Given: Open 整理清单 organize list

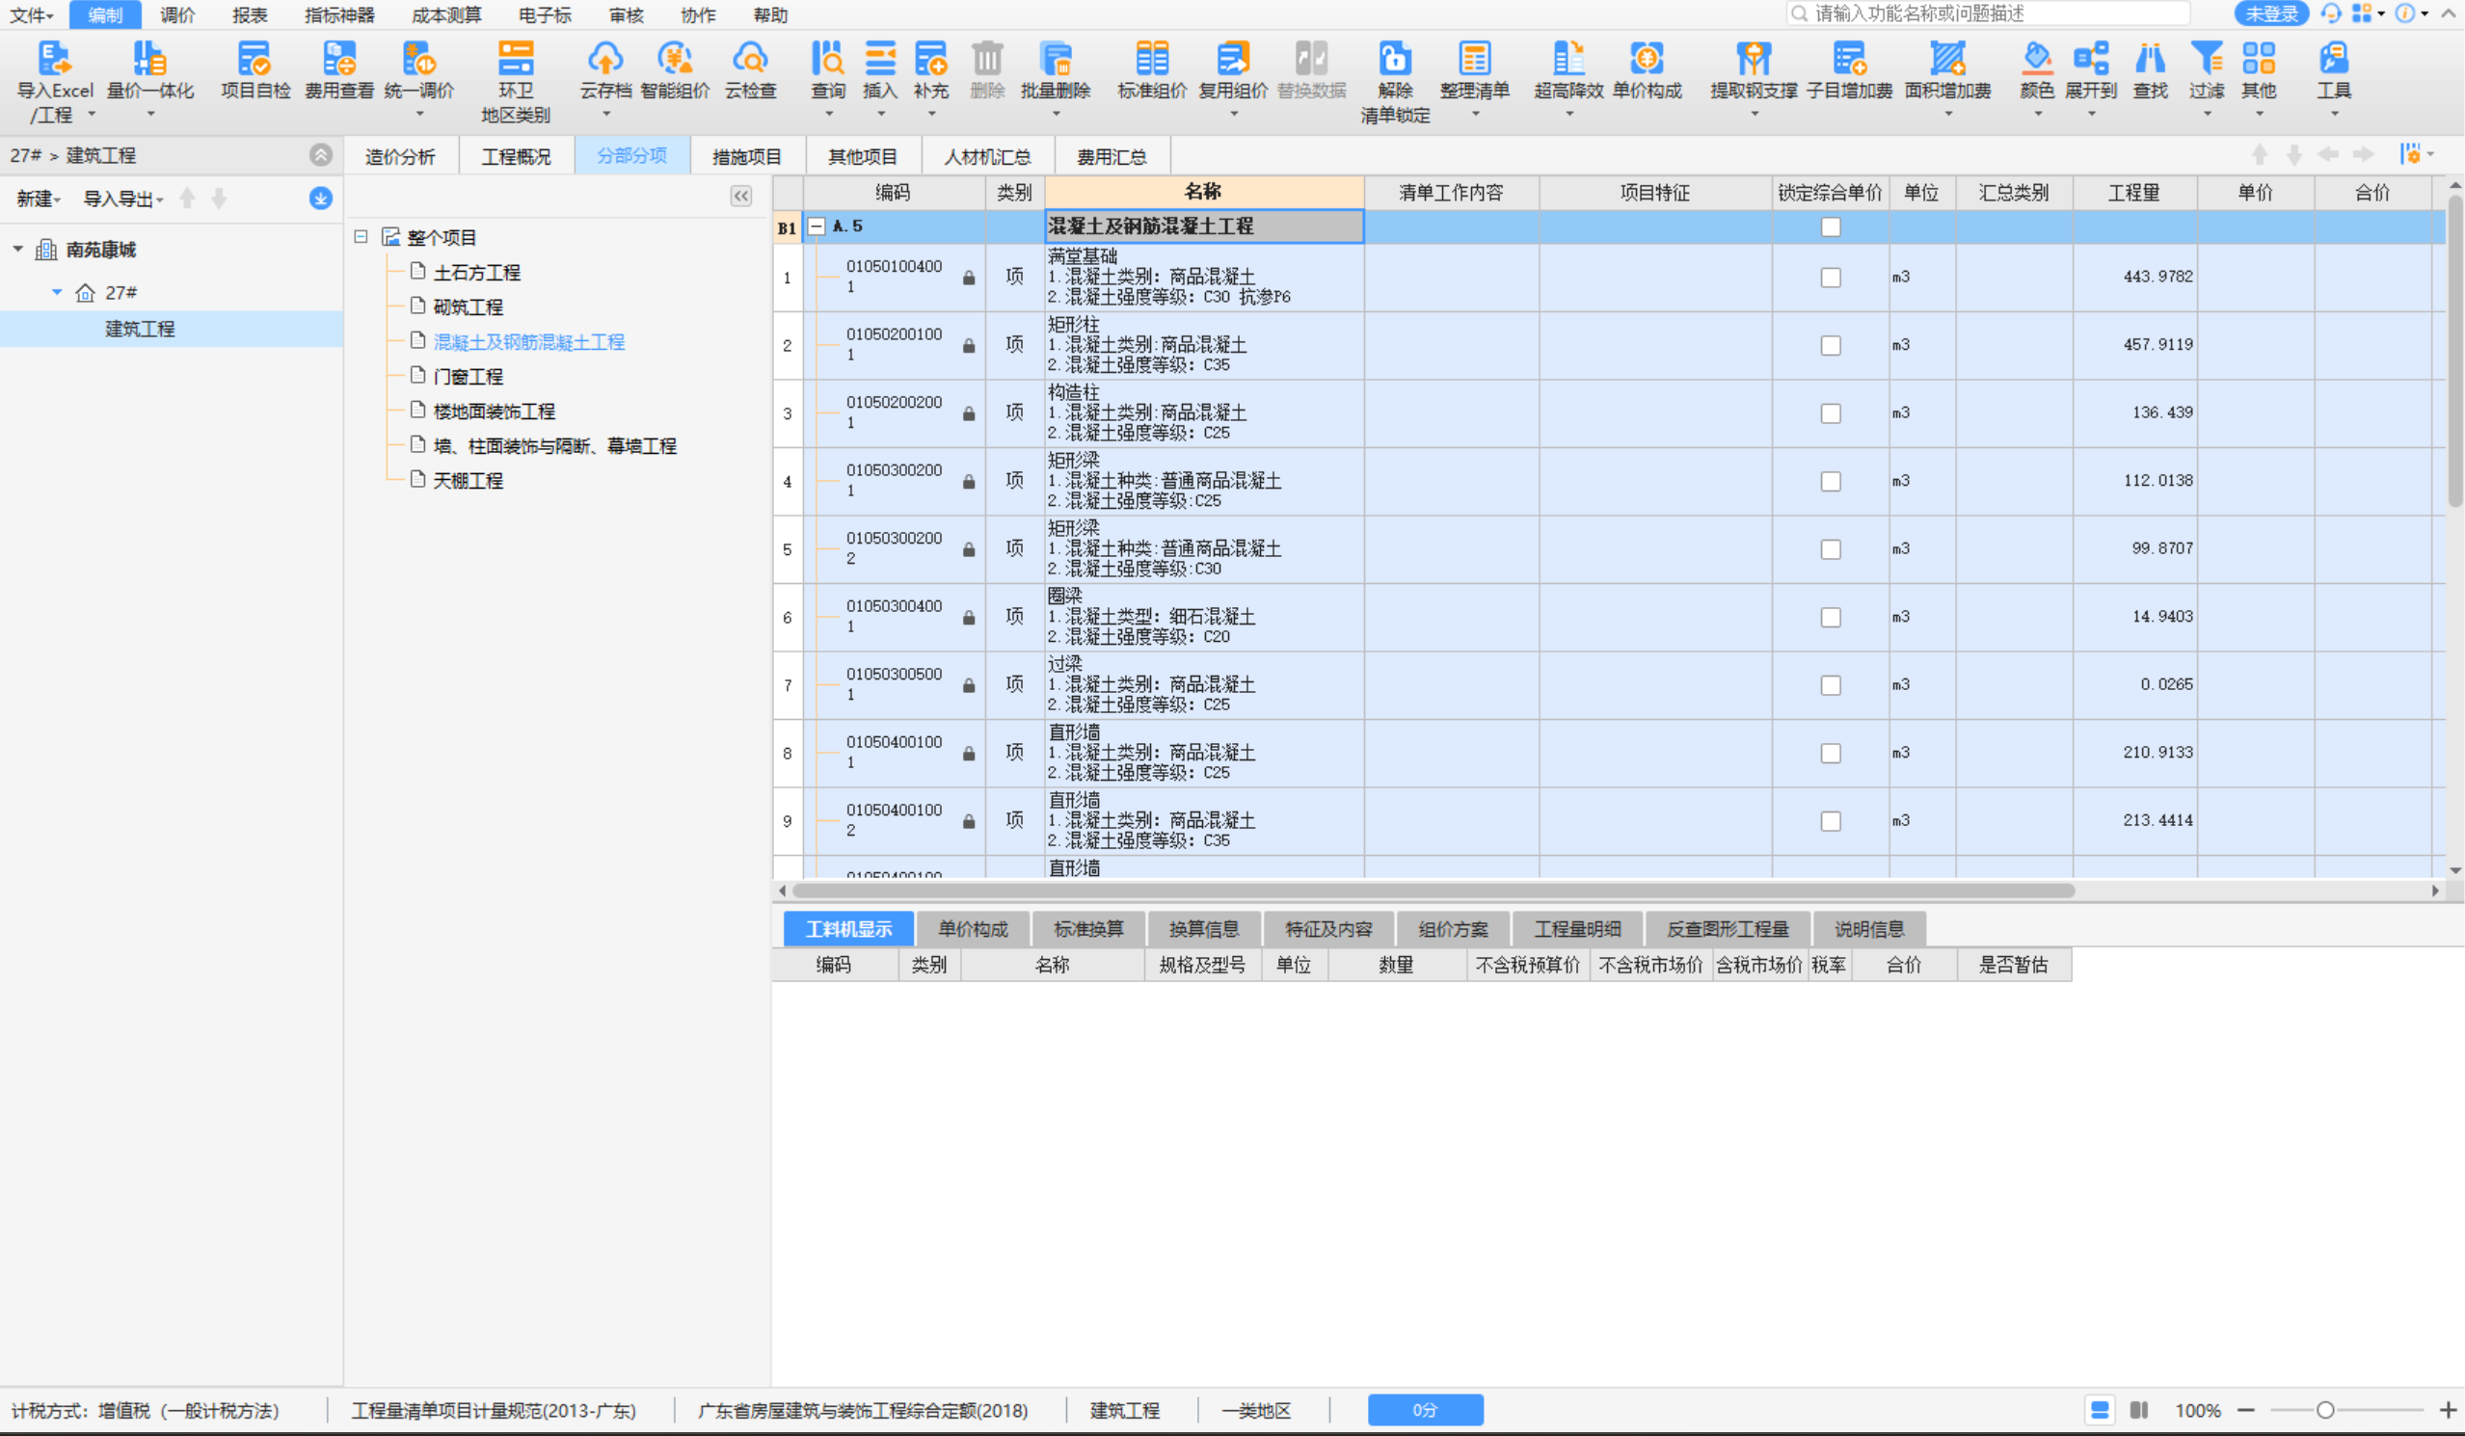Looking at the screenshot, I should tap(1475, 78).
